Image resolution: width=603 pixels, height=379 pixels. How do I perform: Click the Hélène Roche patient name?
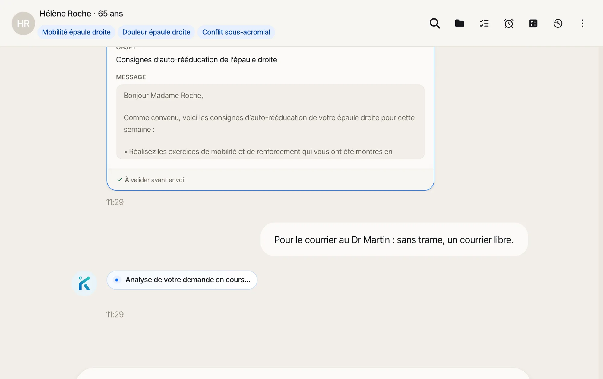point(65,14)
